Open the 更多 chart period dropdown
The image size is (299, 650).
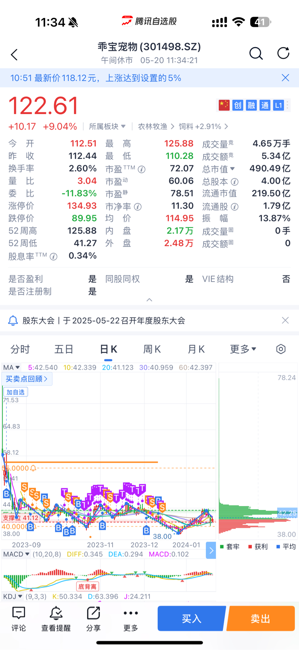pos(243,349)
